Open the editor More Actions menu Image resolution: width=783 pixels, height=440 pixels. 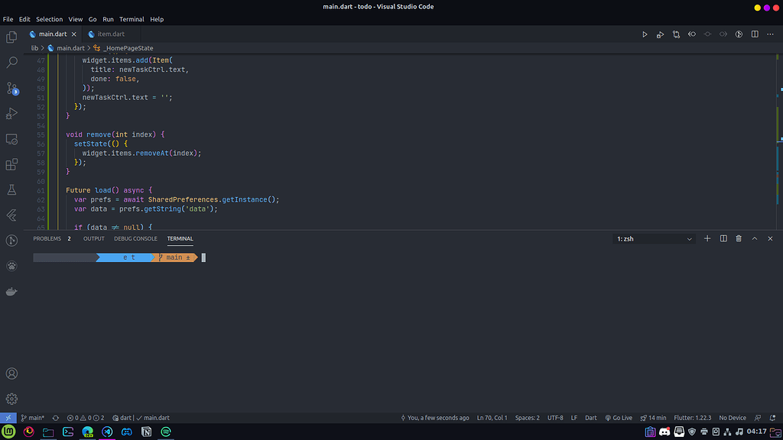(x=770, y=34)
